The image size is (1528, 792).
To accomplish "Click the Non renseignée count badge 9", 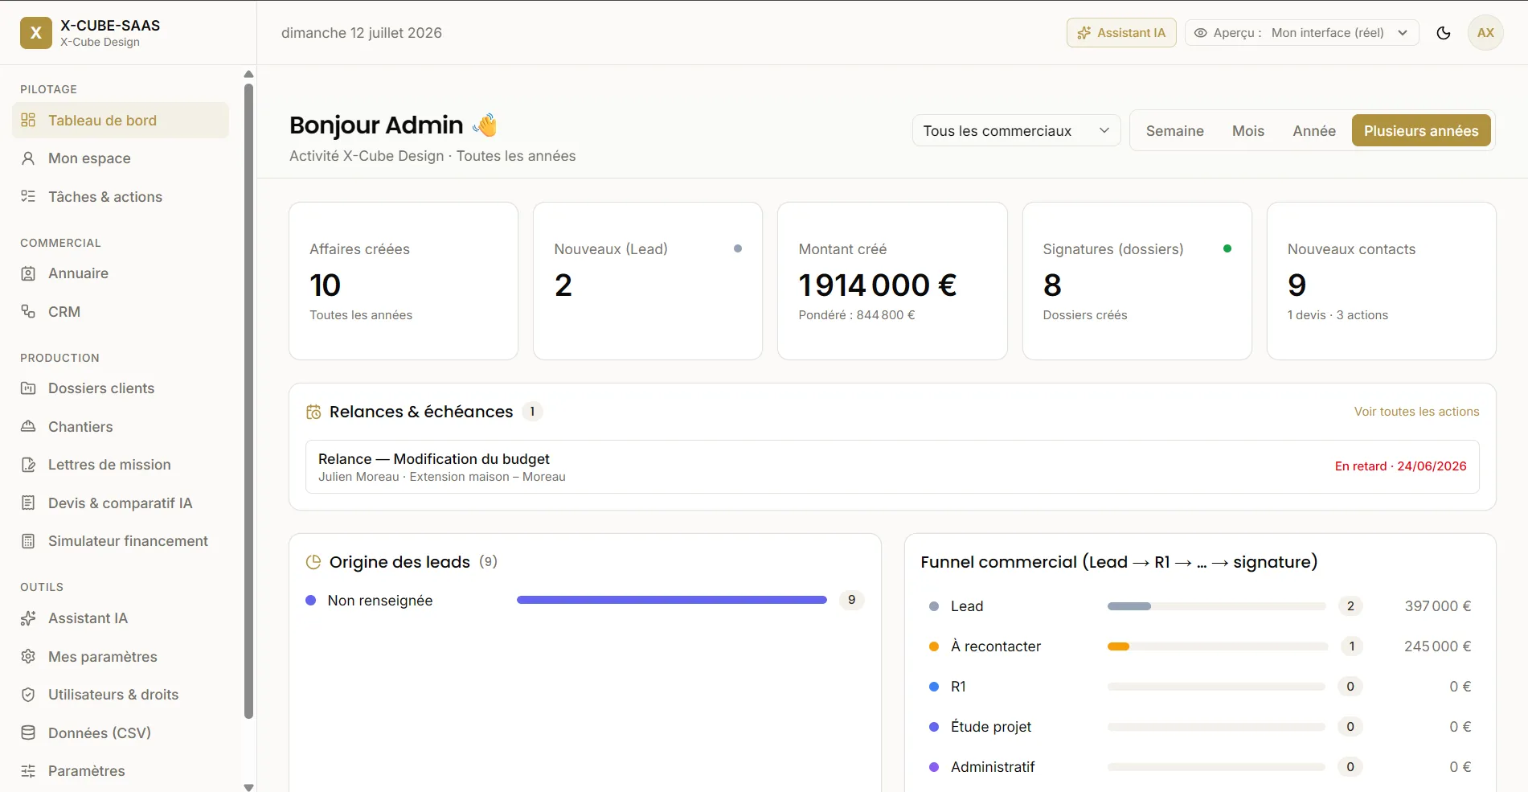I will 851,600.
